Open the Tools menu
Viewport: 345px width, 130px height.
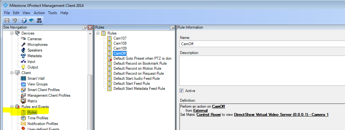click(52, 13)
